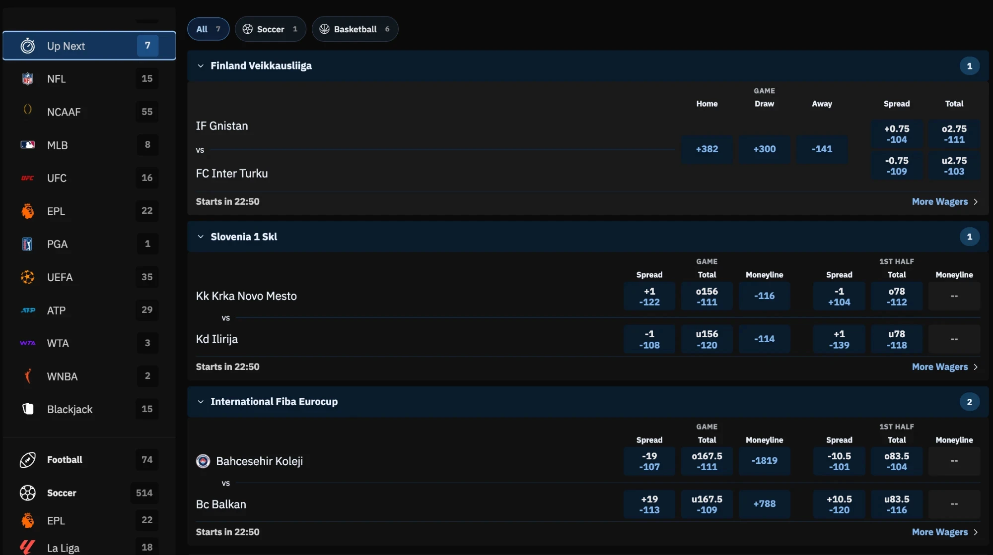The width and height of the screenshot is (993, 555).
Task: Select Bahcesehir Koleji -1819 moneyline
Action: click(x=764, y=461)
